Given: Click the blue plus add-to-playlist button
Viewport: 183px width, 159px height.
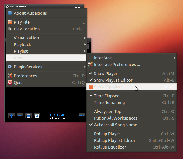Looking at the screenshot, I should [x=12, y=116].
